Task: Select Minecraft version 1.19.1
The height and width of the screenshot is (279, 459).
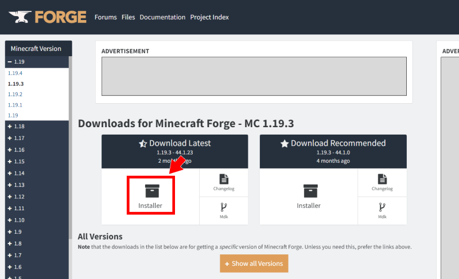Action: [15, 105]
